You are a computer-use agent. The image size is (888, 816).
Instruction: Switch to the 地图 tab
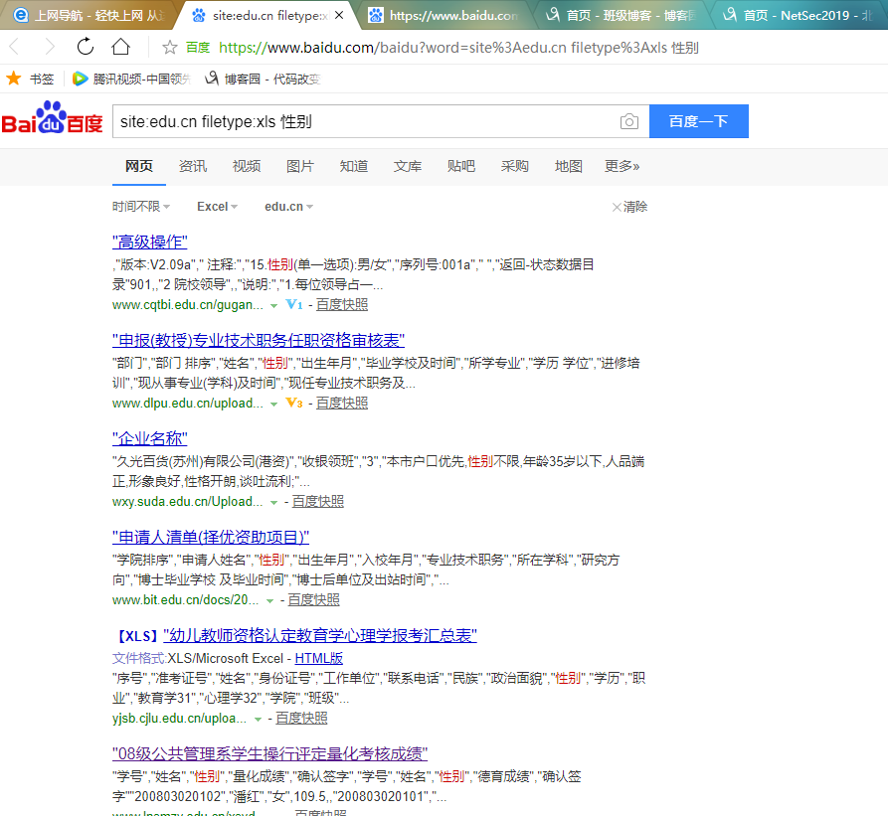[569, 166]
